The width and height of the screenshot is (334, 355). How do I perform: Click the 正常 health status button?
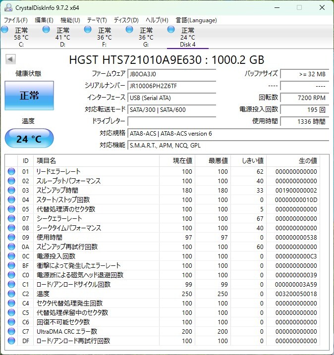tap(29, 96)
